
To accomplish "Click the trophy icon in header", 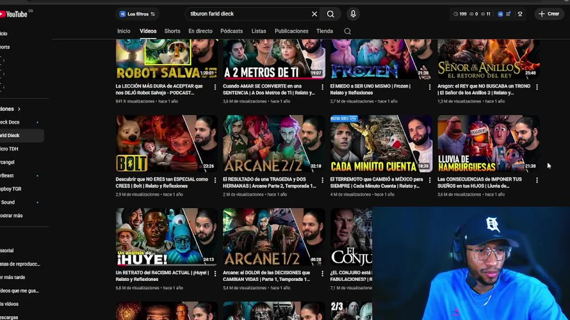I will [x=520, y=14].
